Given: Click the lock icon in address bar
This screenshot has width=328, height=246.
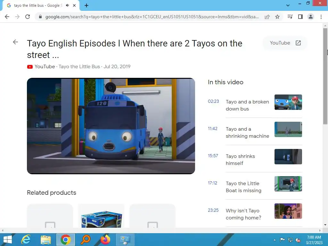Looking at the screenshot, I should 40,17.
